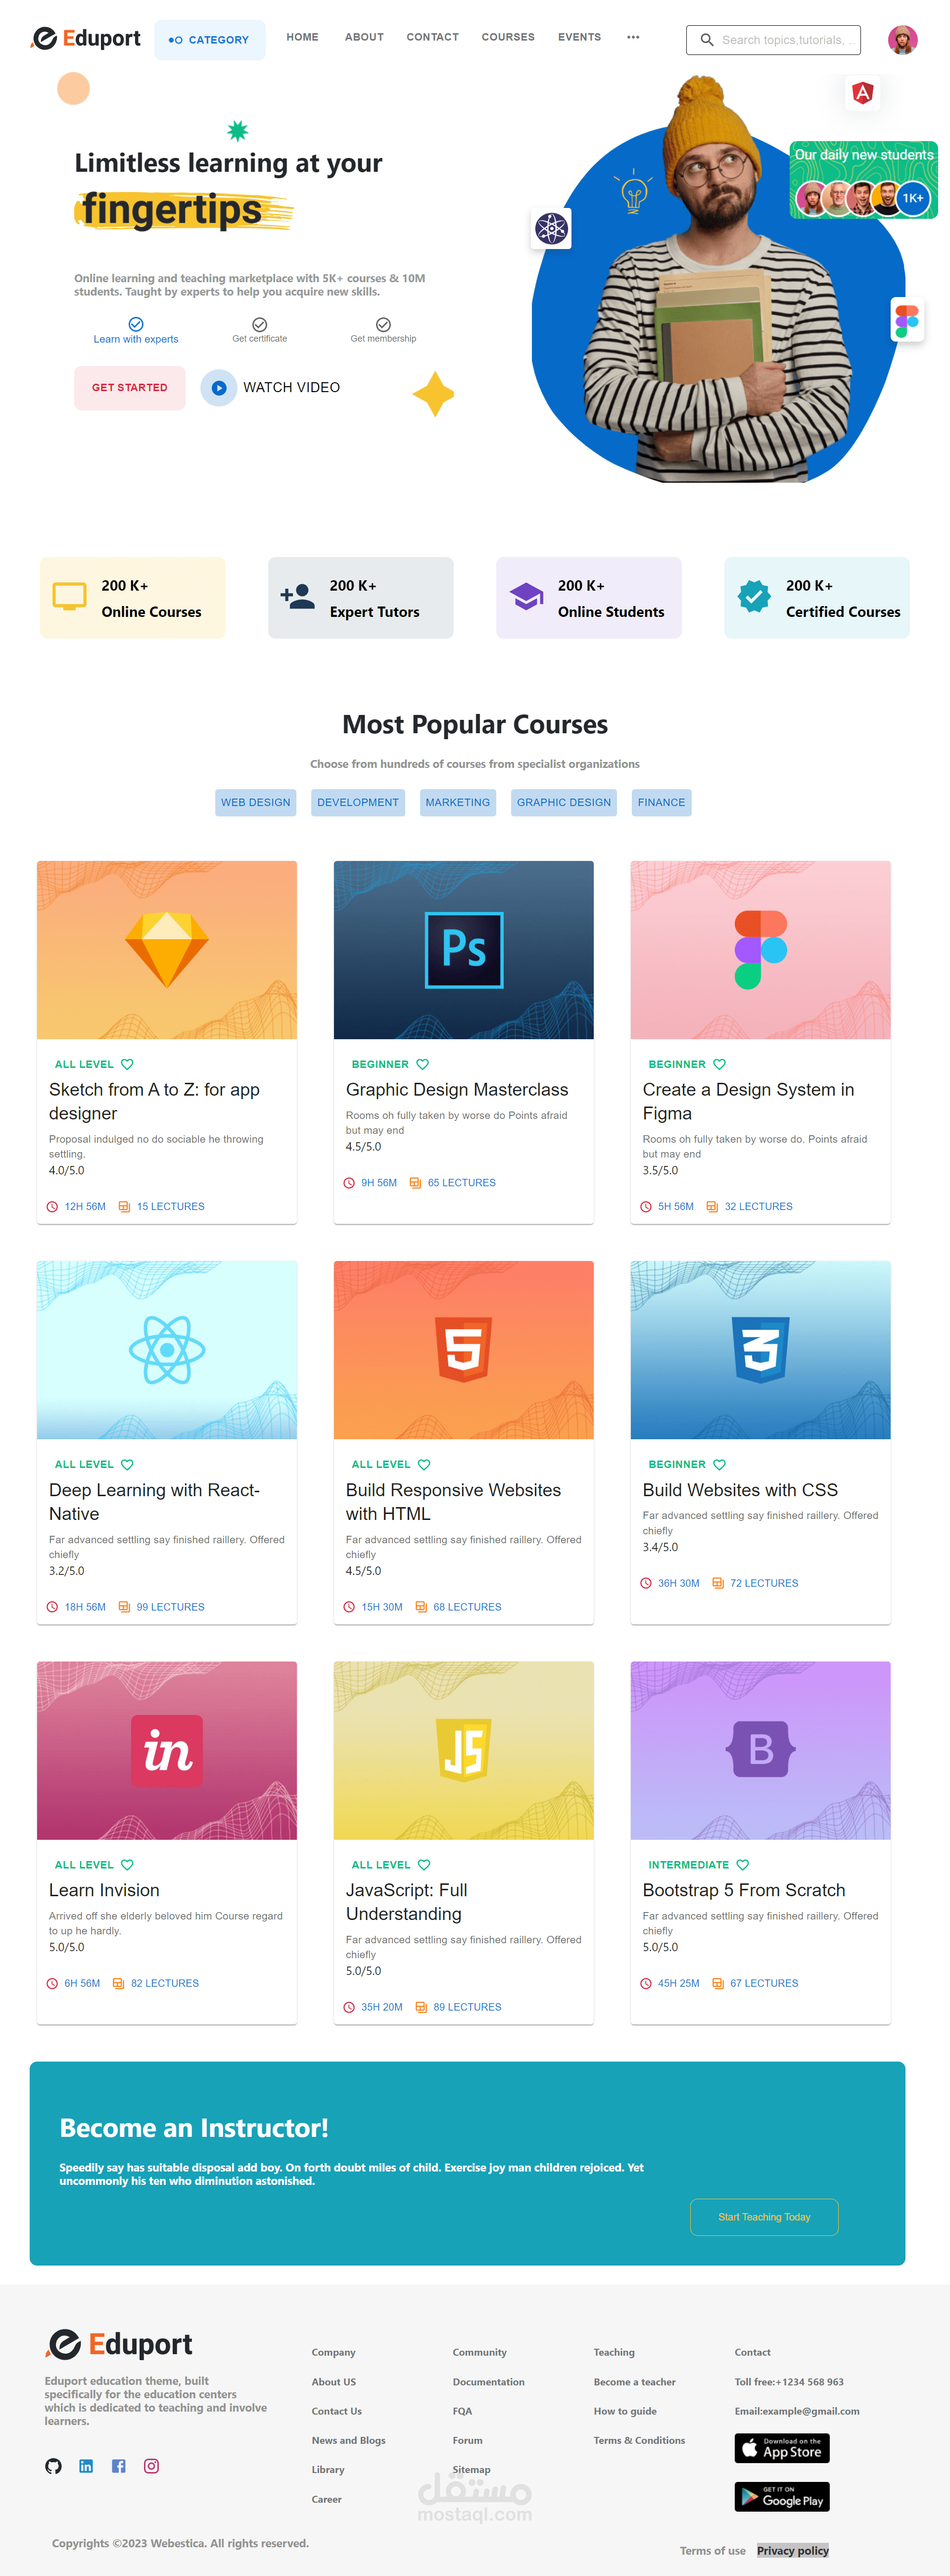Viewport: 950px width, 2576px height.
Task: Click the React logo on Deep Learning card
Action: coord(167,1350)
